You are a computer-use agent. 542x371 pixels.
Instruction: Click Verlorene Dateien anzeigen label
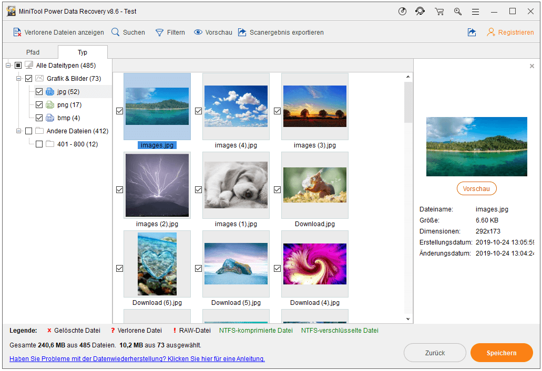64,33
